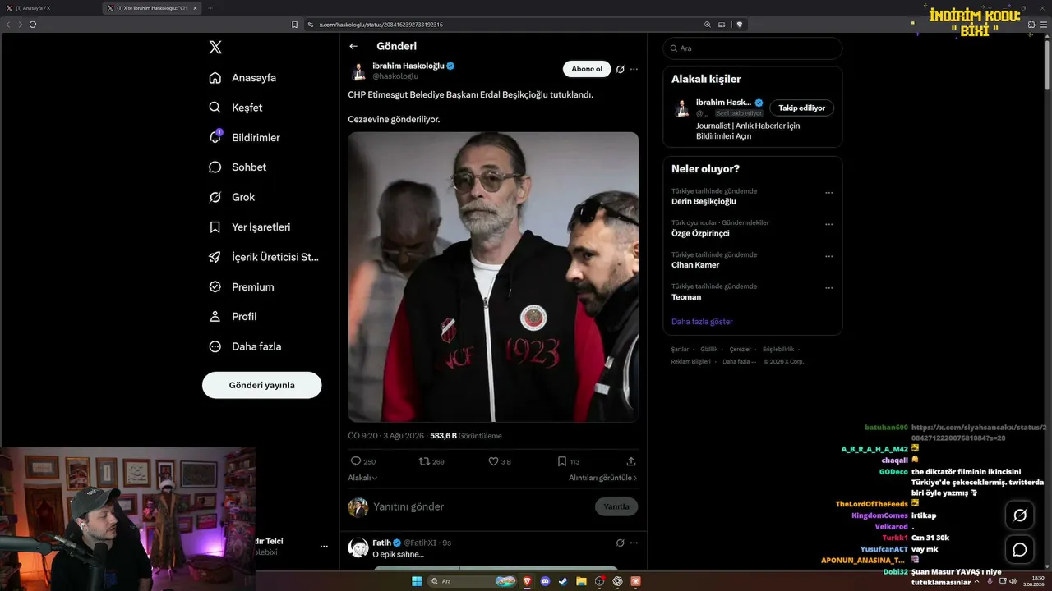Image resolution: width=1052 pixels, height=591 pixels.
Task: Open the Profil person icon
Action: pos(215,317)
